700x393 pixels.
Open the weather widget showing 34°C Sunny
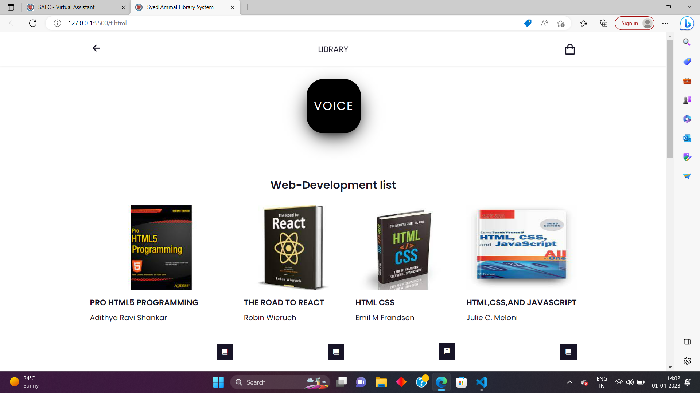[24, 382]
